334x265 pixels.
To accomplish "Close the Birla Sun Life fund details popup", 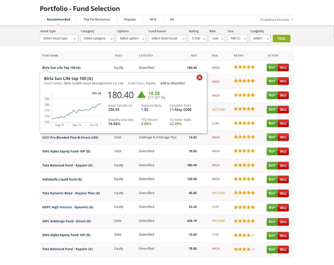I will (199, 77).
